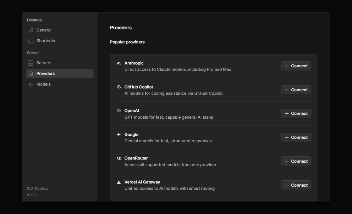Go to the Servers section
The width and height of the screenshot is (352, 214).
(59, 63)
